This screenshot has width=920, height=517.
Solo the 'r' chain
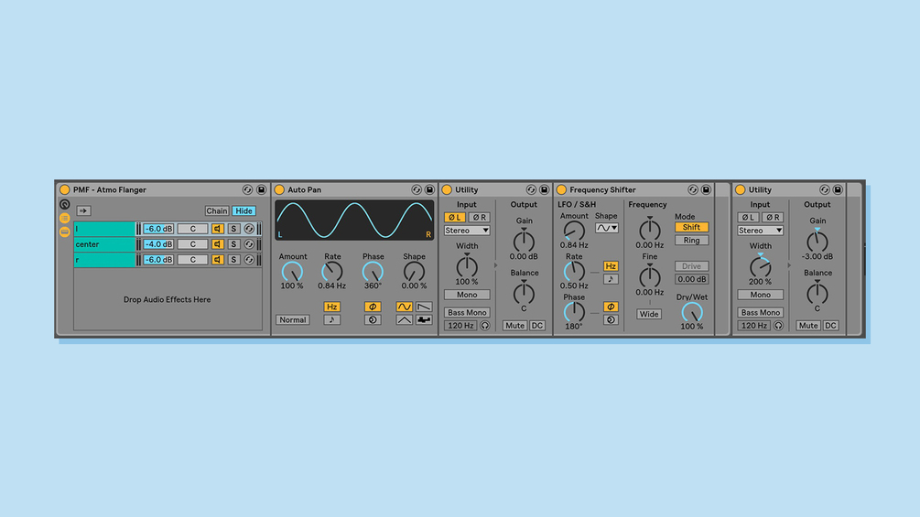[x=233, y=259]
